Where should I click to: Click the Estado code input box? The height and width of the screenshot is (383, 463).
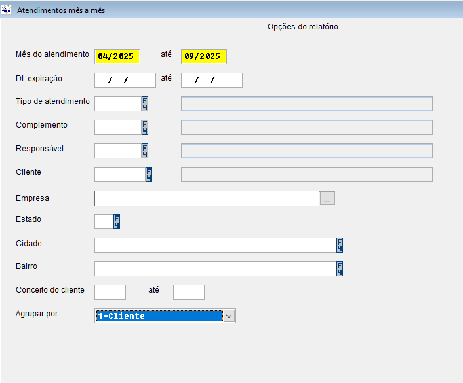(x=104, y=221)
